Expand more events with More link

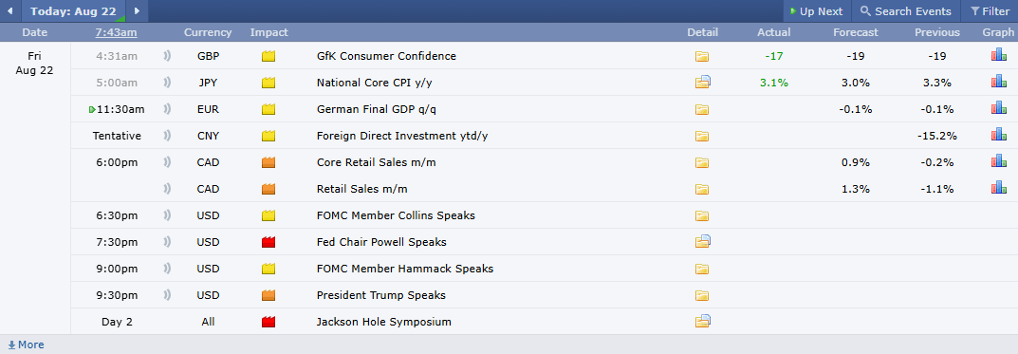click(26, 345)
